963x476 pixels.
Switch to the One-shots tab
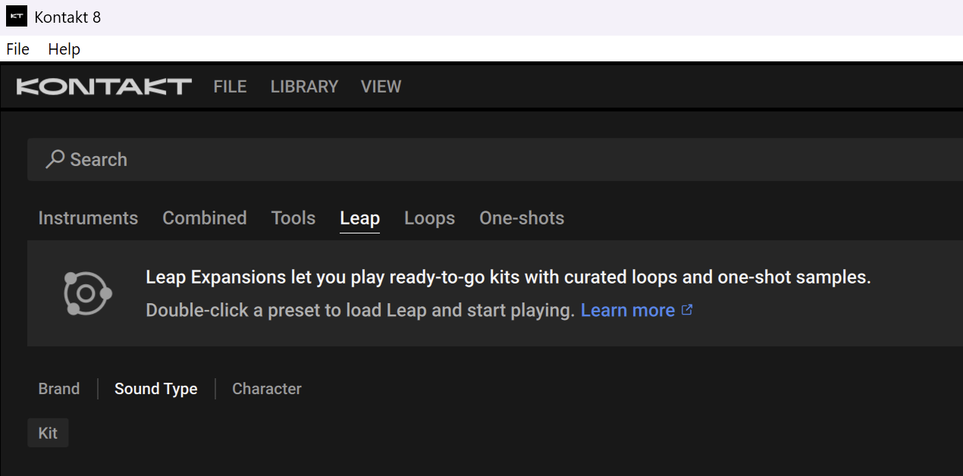click(x=522, y=218)
